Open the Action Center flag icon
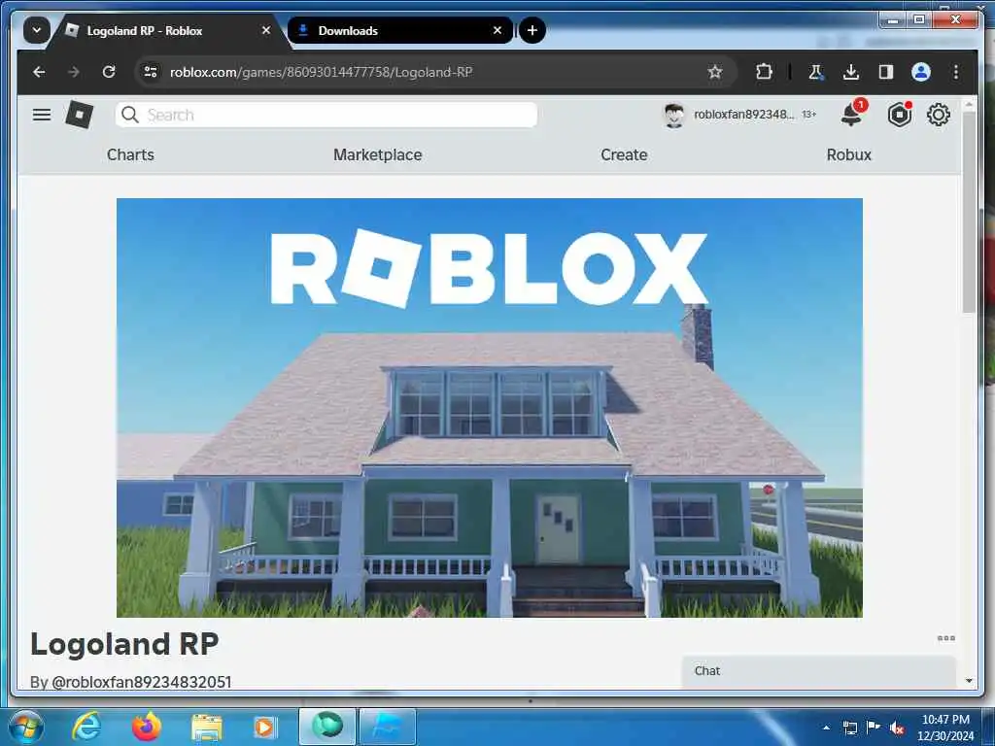This screenshot has width=995, height=746. [x=874, y=728]
